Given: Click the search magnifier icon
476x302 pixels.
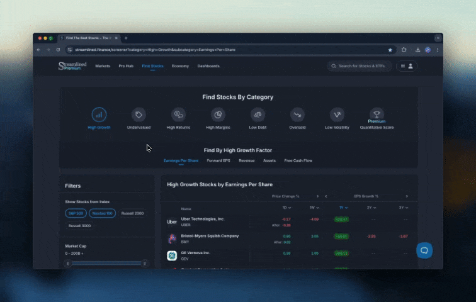Looking at the screenshot, I should point(334,66).
